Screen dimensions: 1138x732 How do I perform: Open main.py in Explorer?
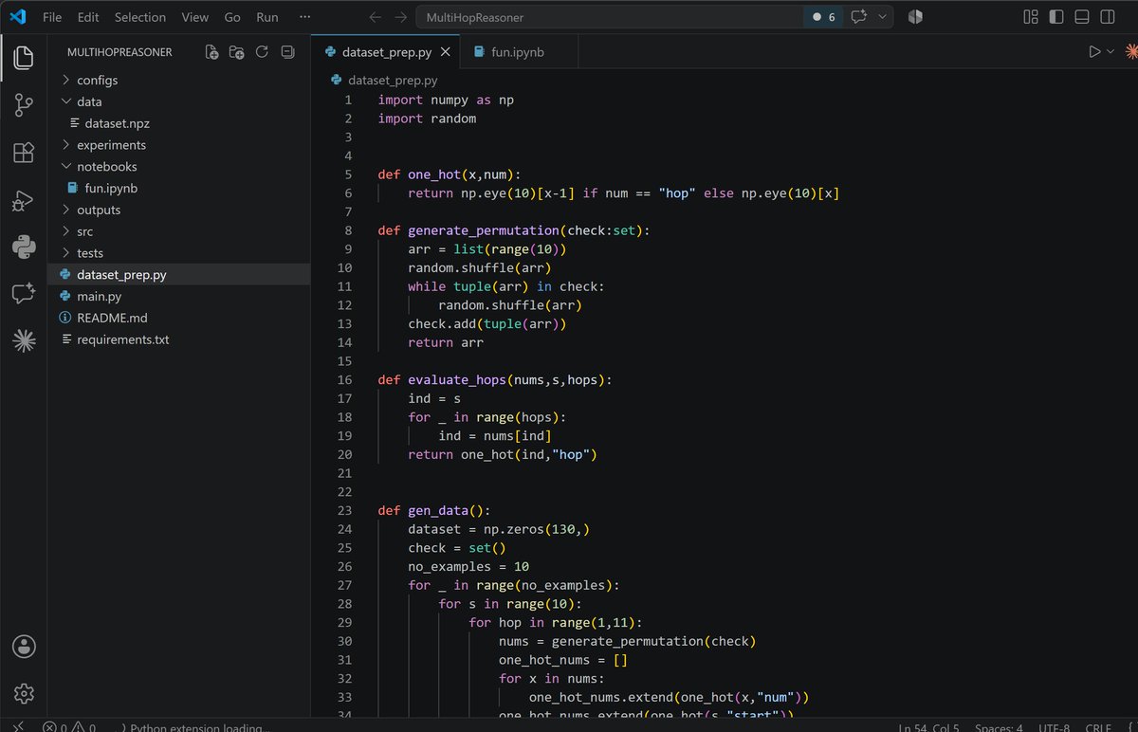tap(178, 297)
